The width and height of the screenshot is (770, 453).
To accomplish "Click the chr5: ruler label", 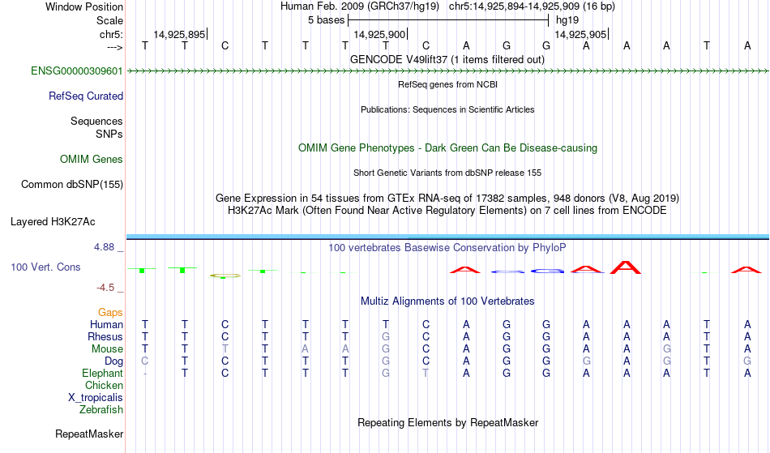I will point(112,34).
